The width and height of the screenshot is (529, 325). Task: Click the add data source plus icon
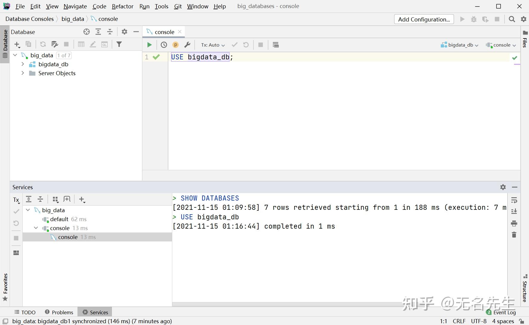pyautogui.click(x=17, y=44)
